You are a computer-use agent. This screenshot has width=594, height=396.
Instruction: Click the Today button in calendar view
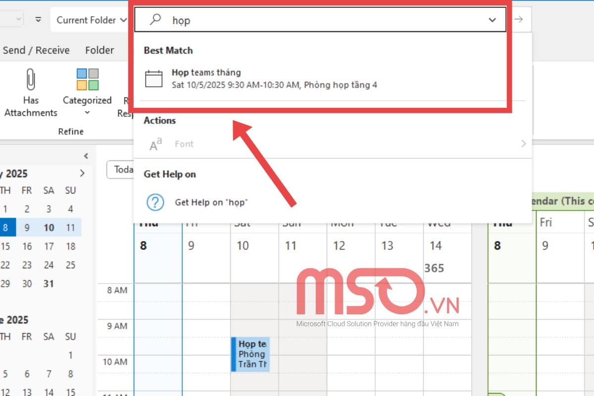120,169
